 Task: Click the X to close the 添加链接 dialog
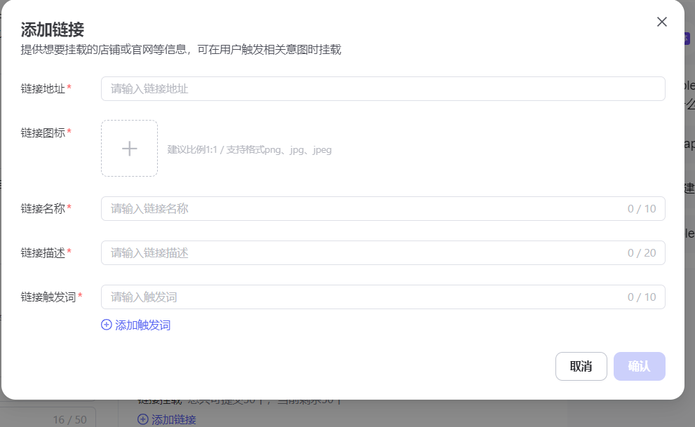[x=661, y=22]
